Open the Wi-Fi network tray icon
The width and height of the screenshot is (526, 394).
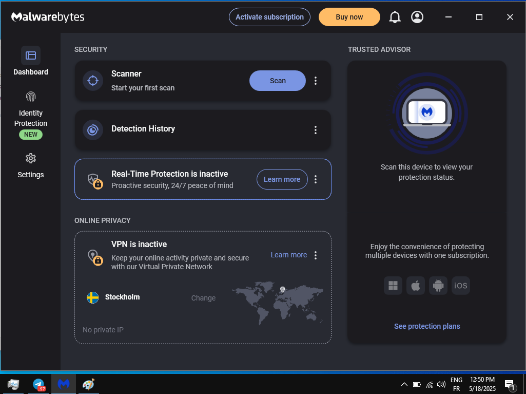point(430,384)
